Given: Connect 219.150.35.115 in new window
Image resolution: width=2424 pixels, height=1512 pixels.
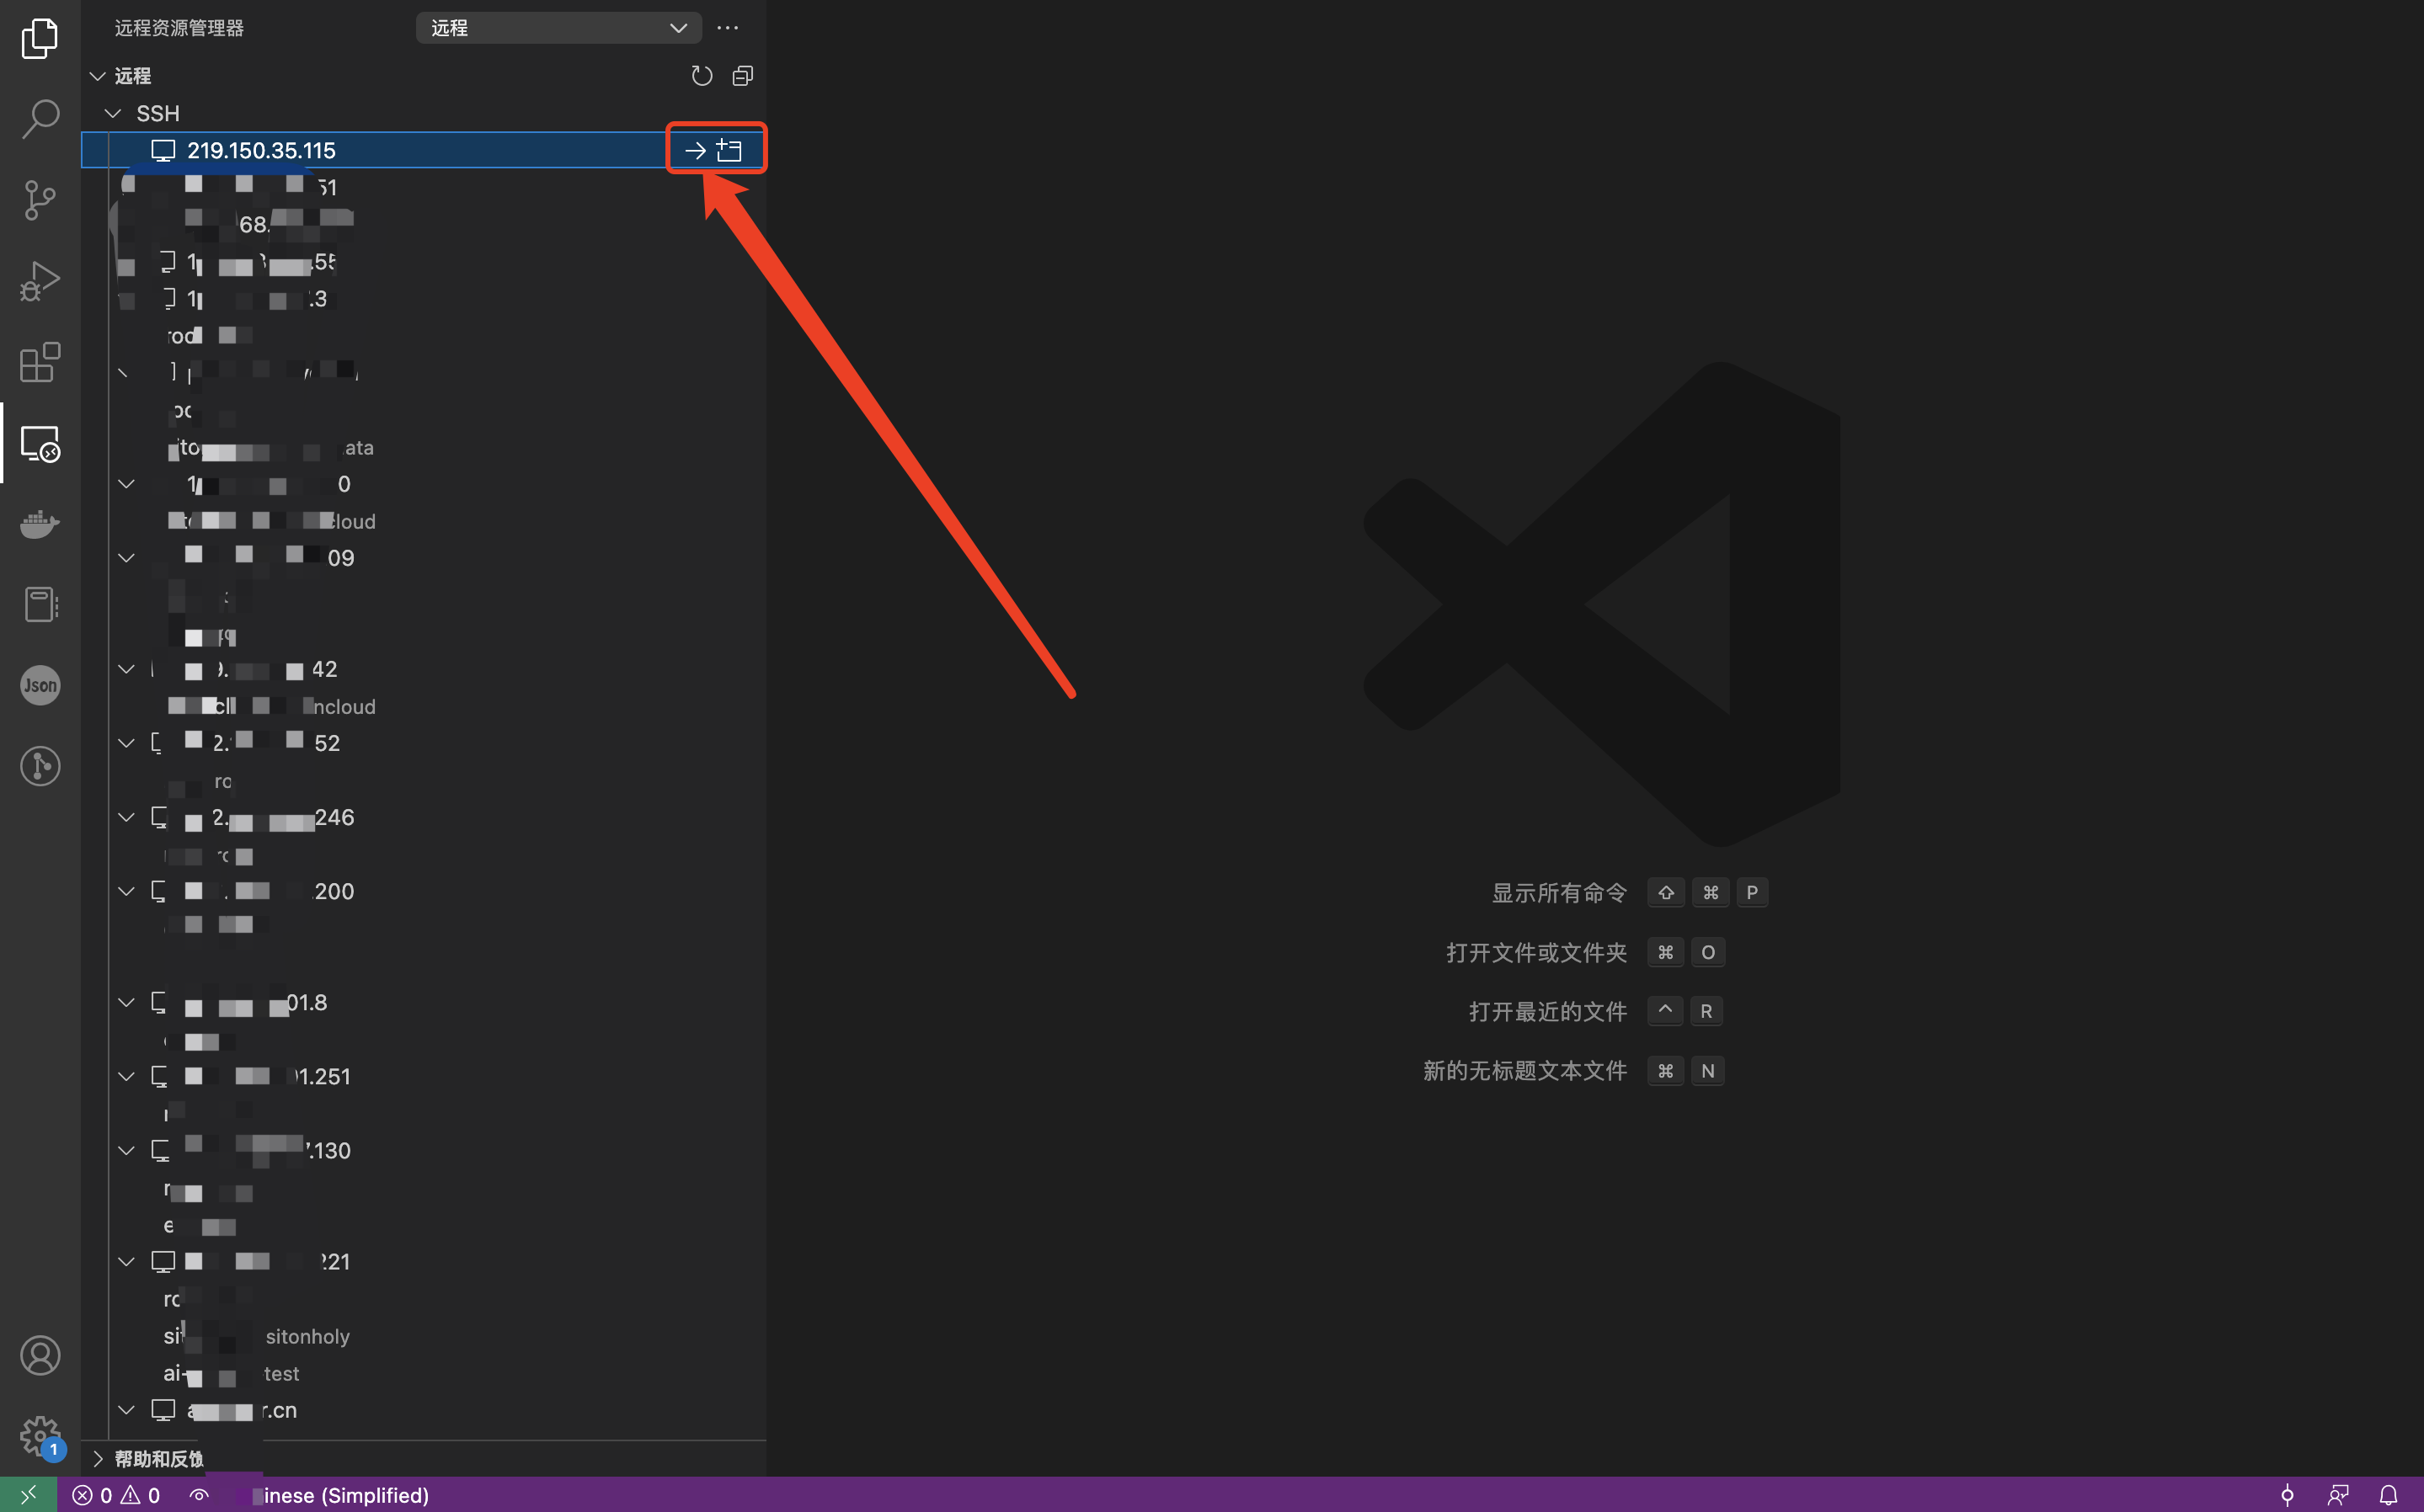Looking at the screenshot, I should (729, 151).
